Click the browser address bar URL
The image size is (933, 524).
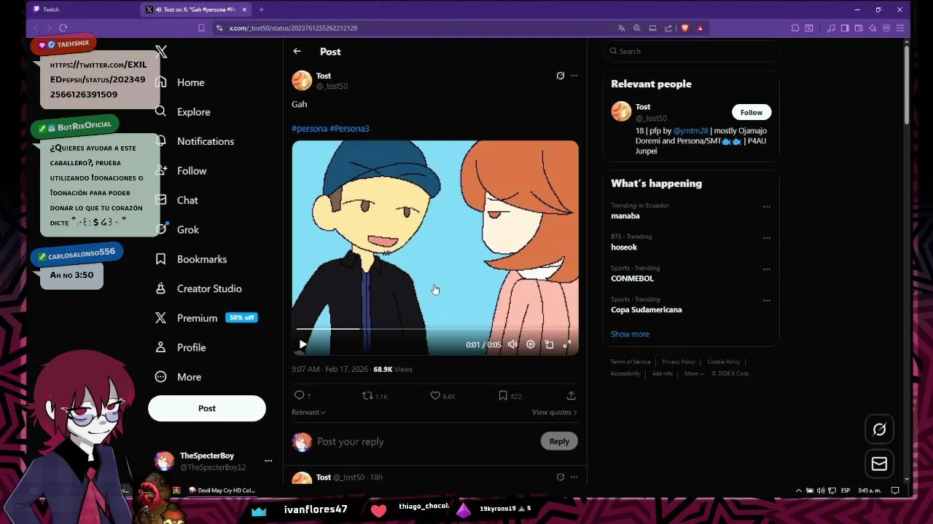coord(293,28)
